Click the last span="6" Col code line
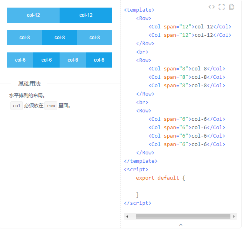 (187, 144)
